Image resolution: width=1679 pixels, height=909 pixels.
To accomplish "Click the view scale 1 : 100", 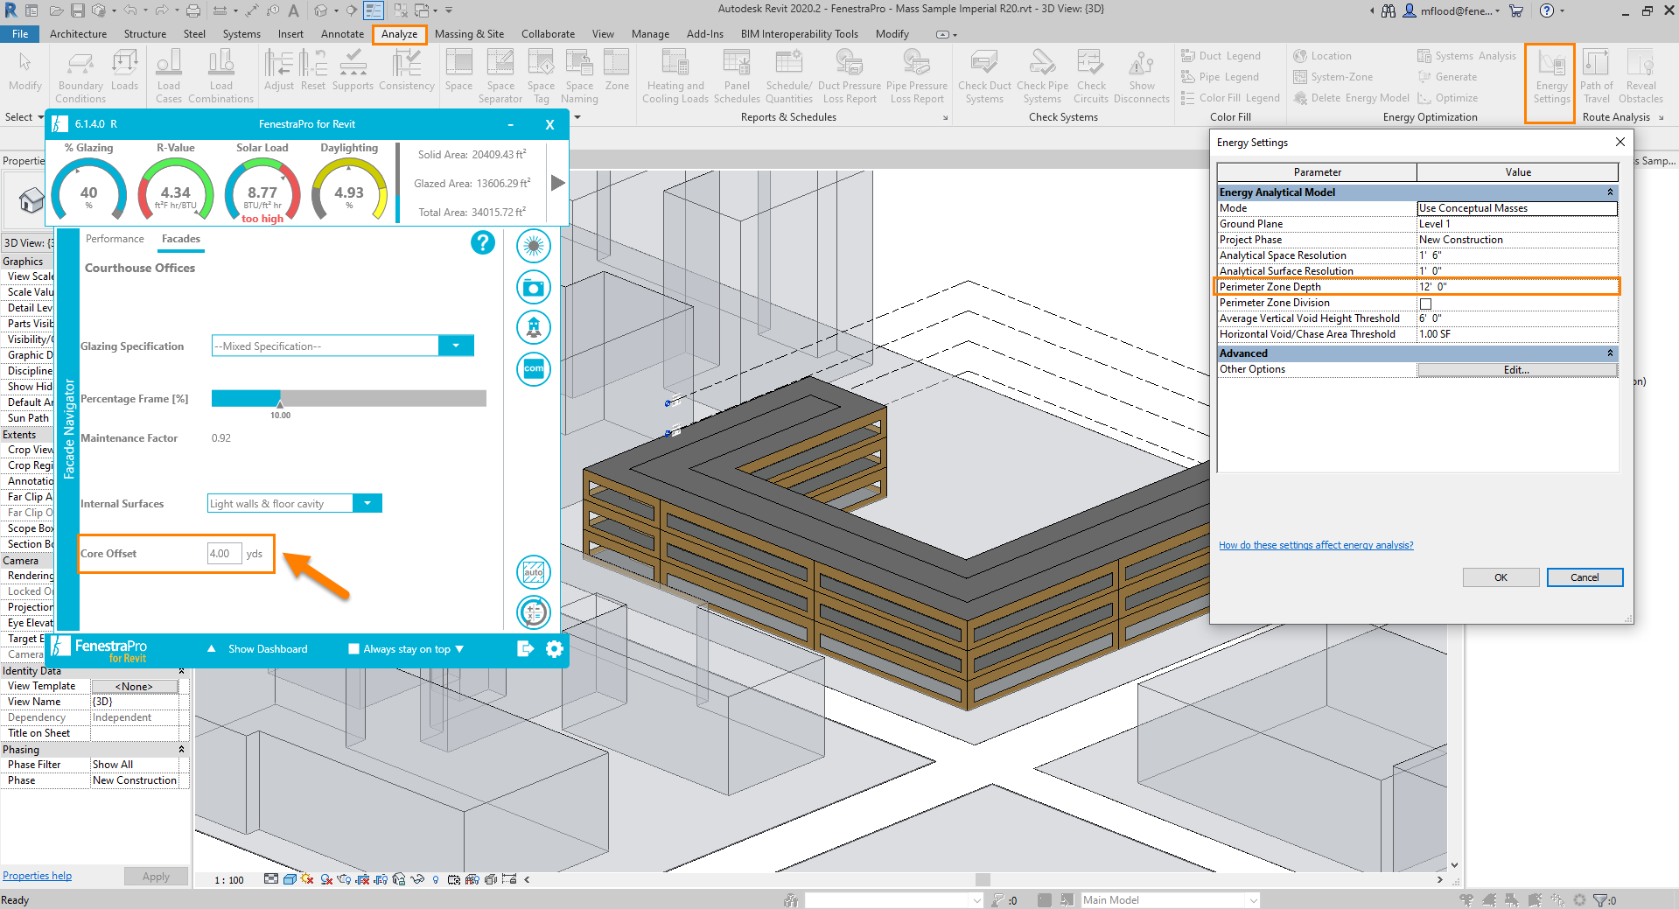I will [229, 880].
